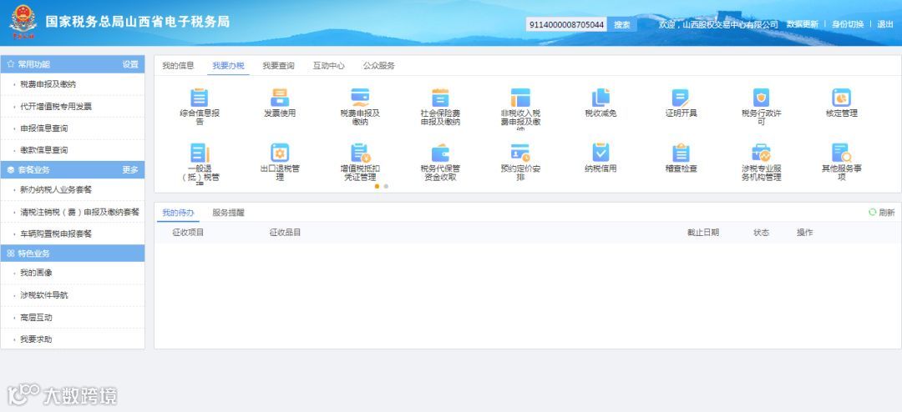Open the 税务代保管资金收取 icon
The image size is (902, 412).
pos(440,153)
